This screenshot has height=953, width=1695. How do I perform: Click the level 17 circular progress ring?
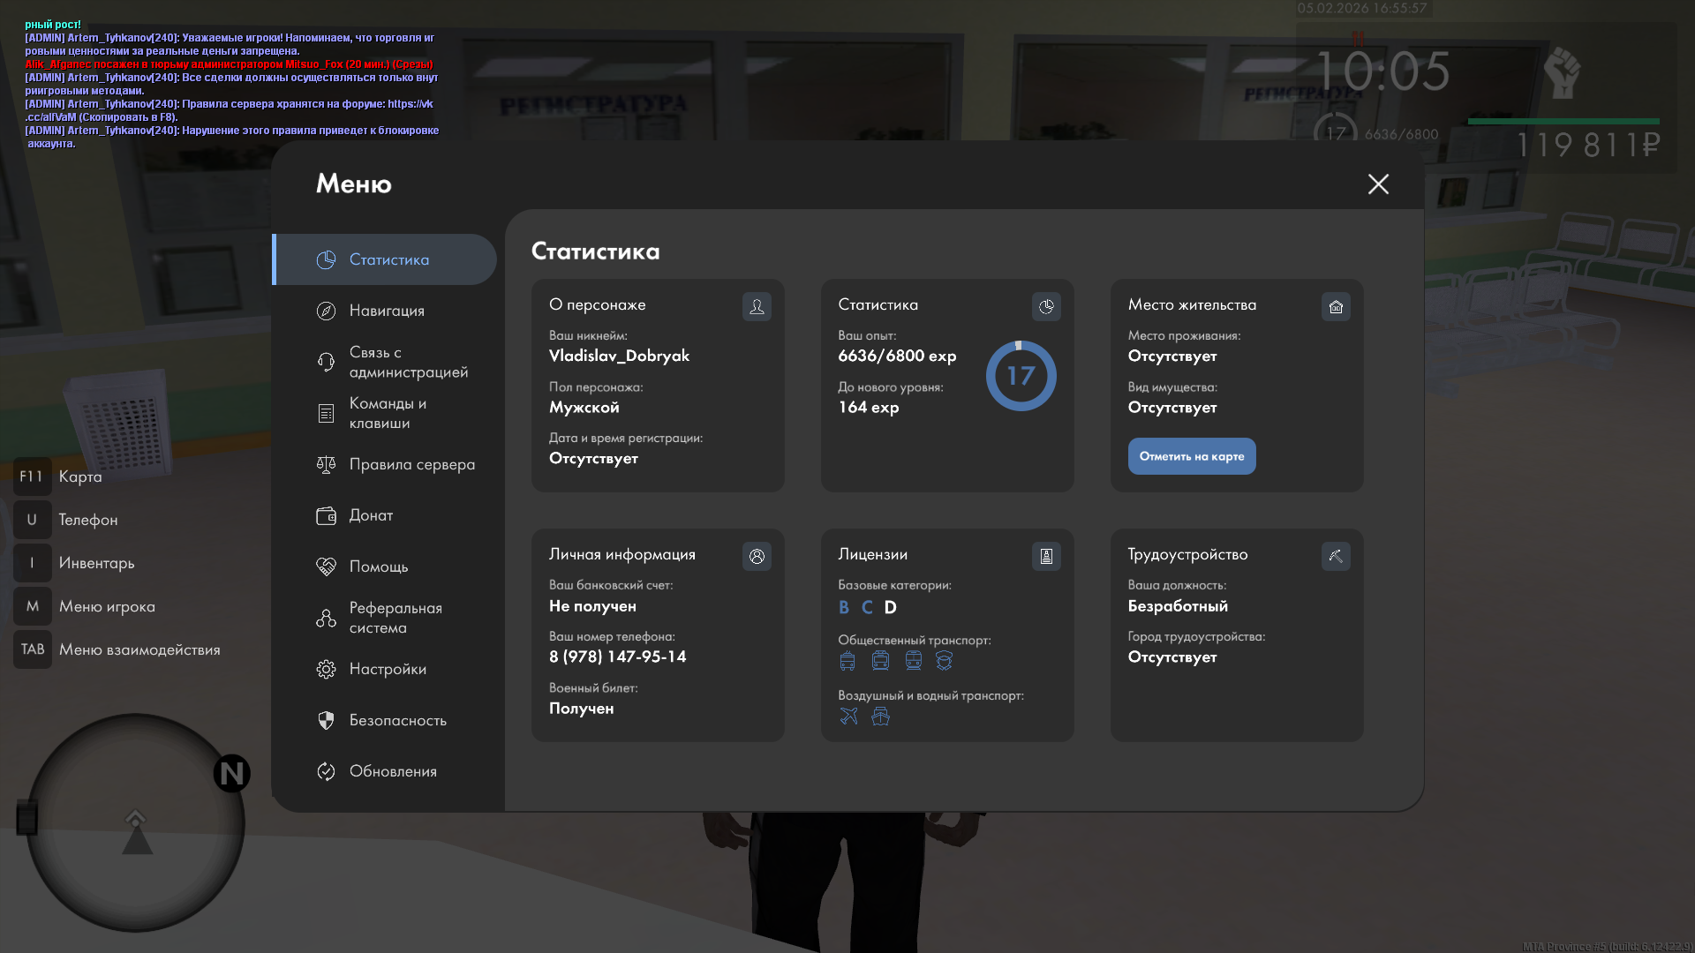pyautogui.click(x=1021, y=376)
